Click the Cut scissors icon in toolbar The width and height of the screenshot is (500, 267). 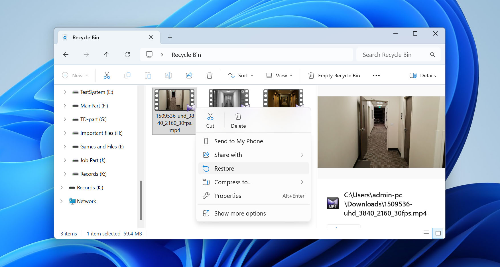[x=107, y=75]
